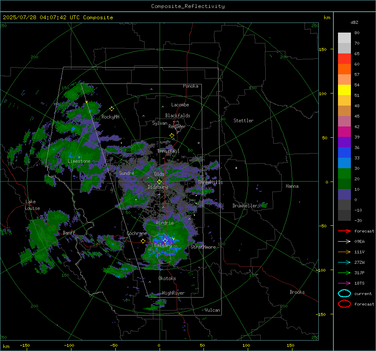The width and height of the screenshot is (376, 351).
Task: Click the 2025/07/28 04:07:42 UTC timestamp
Action: pos(58,18)
